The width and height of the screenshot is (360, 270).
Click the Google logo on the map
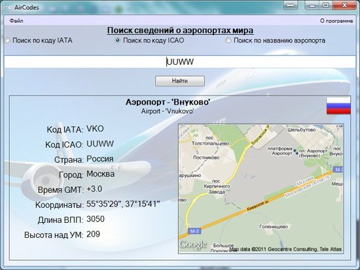[x=193, y=245]
